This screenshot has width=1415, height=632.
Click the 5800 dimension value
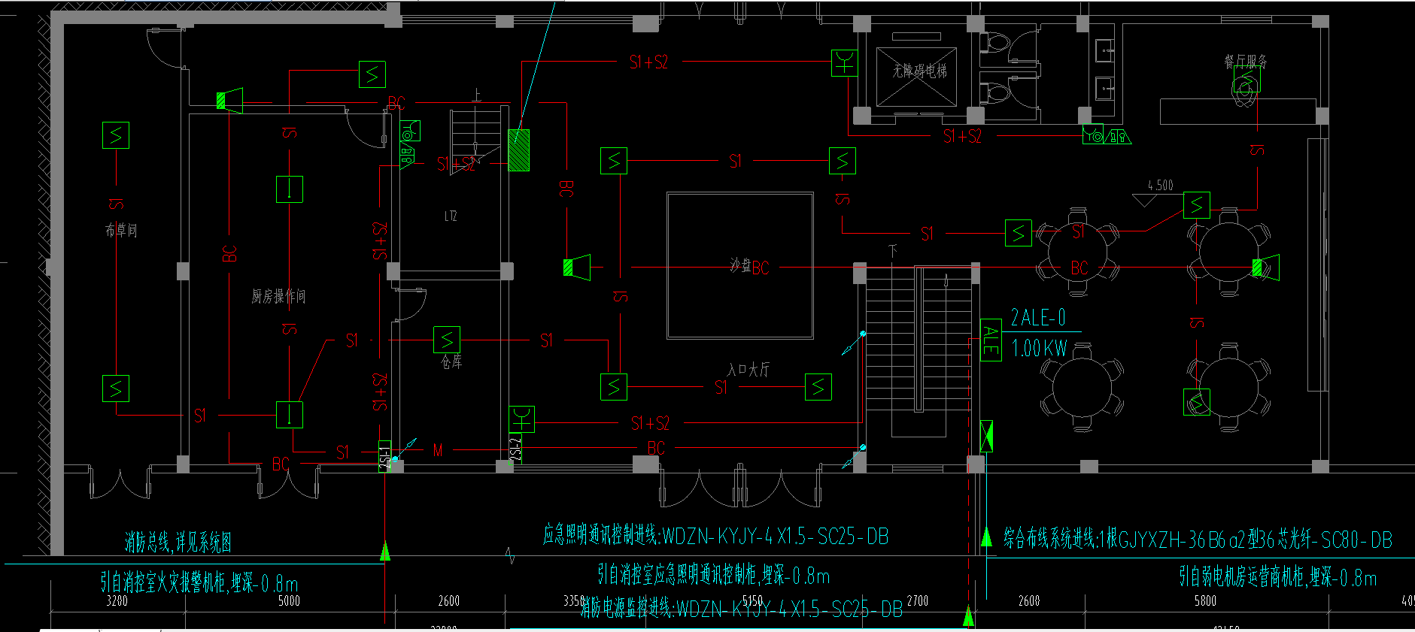tap(1205, 600)
